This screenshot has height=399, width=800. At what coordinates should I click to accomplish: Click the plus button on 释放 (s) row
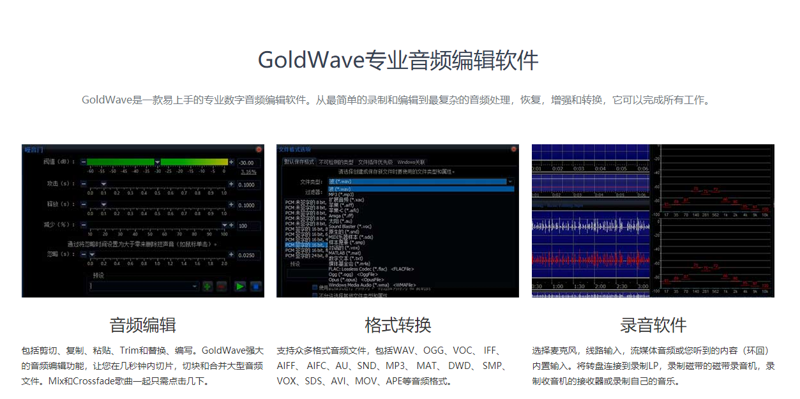click(231, 204)
